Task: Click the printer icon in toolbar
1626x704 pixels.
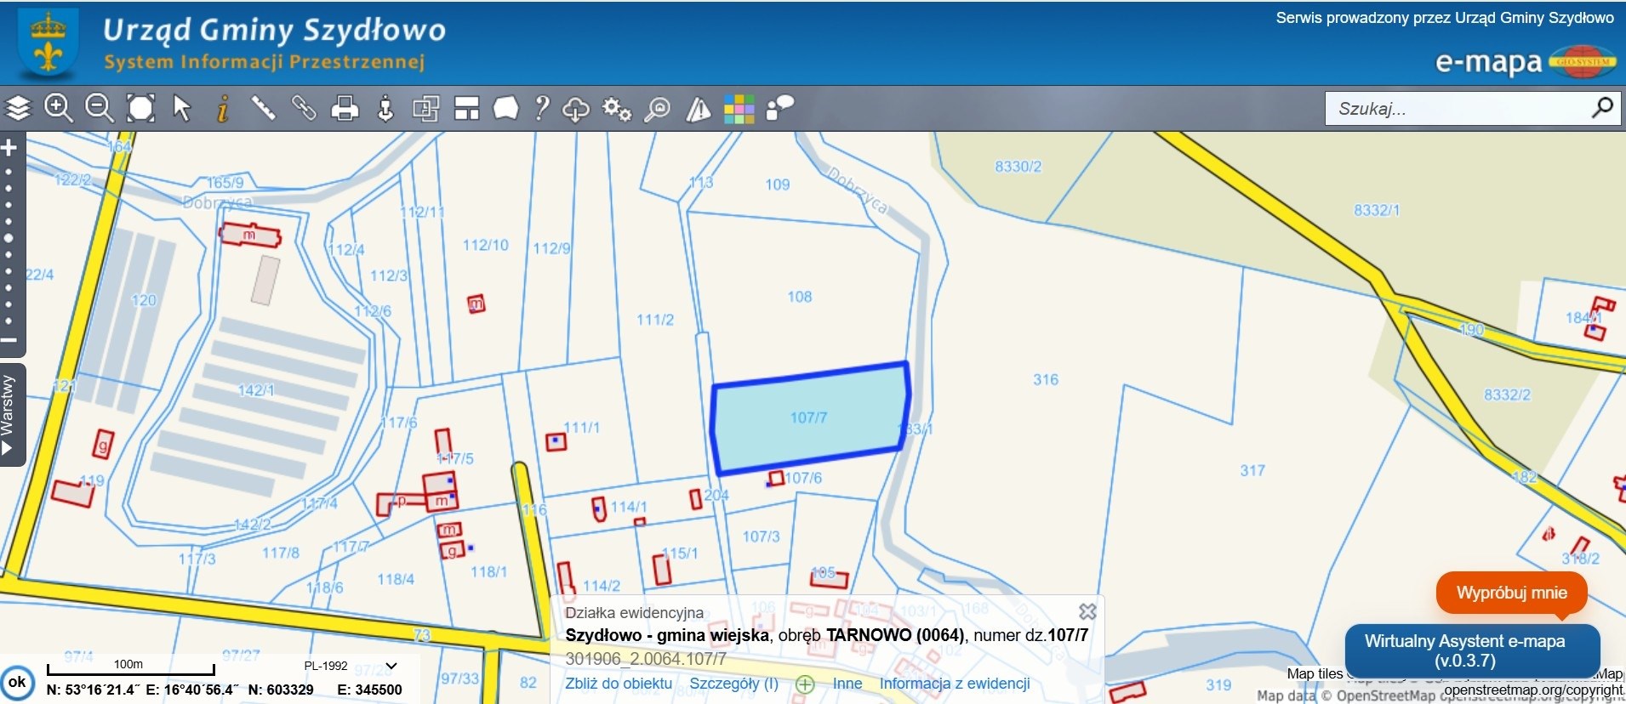Action: [345, 109]
